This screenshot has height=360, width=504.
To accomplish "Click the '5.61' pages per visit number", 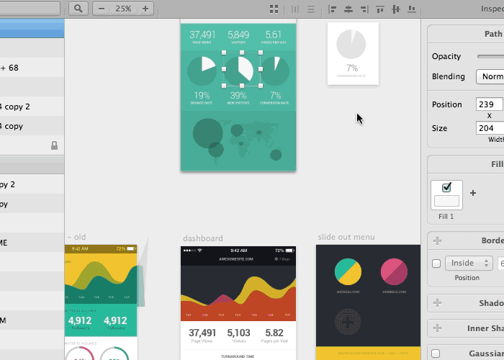I will click(274, 35).
